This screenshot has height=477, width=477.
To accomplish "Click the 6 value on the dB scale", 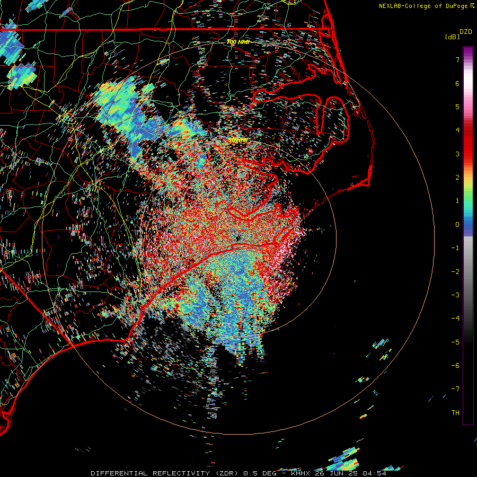I will coord(457,83).
